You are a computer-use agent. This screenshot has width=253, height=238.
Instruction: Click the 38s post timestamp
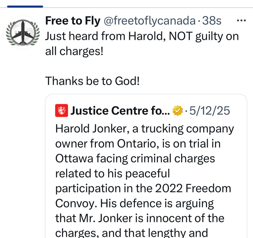click(x=212, y=21)
